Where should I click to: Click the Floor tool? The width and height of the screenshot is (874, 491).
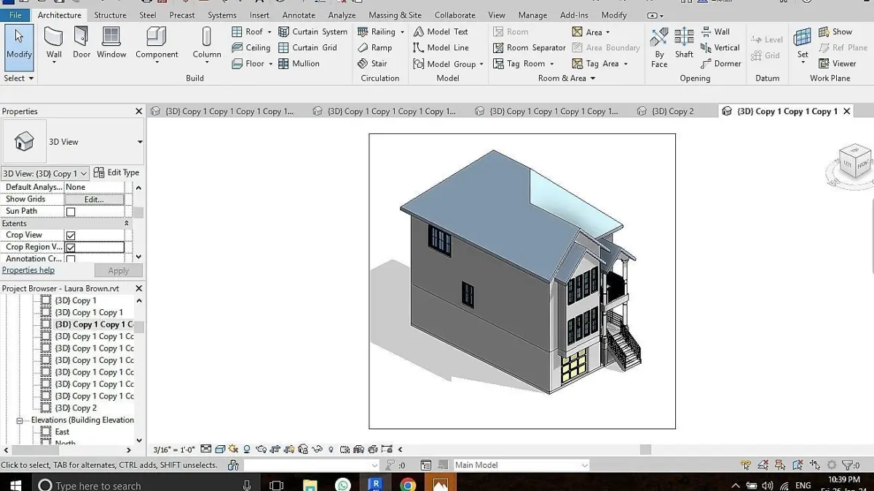(x=248, y=64)
